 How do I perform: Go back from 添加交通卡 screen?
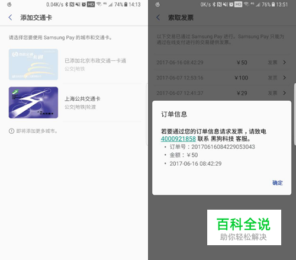[x=10, y=17]
